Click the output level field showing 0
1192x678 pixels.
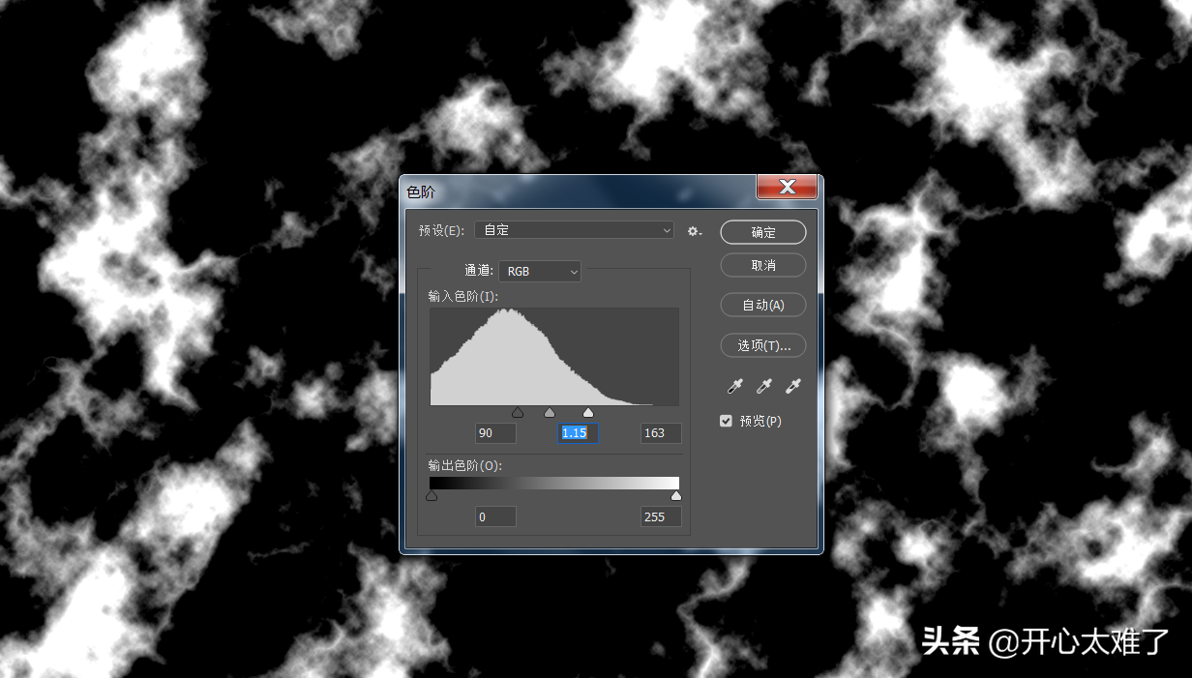[495, 516]
